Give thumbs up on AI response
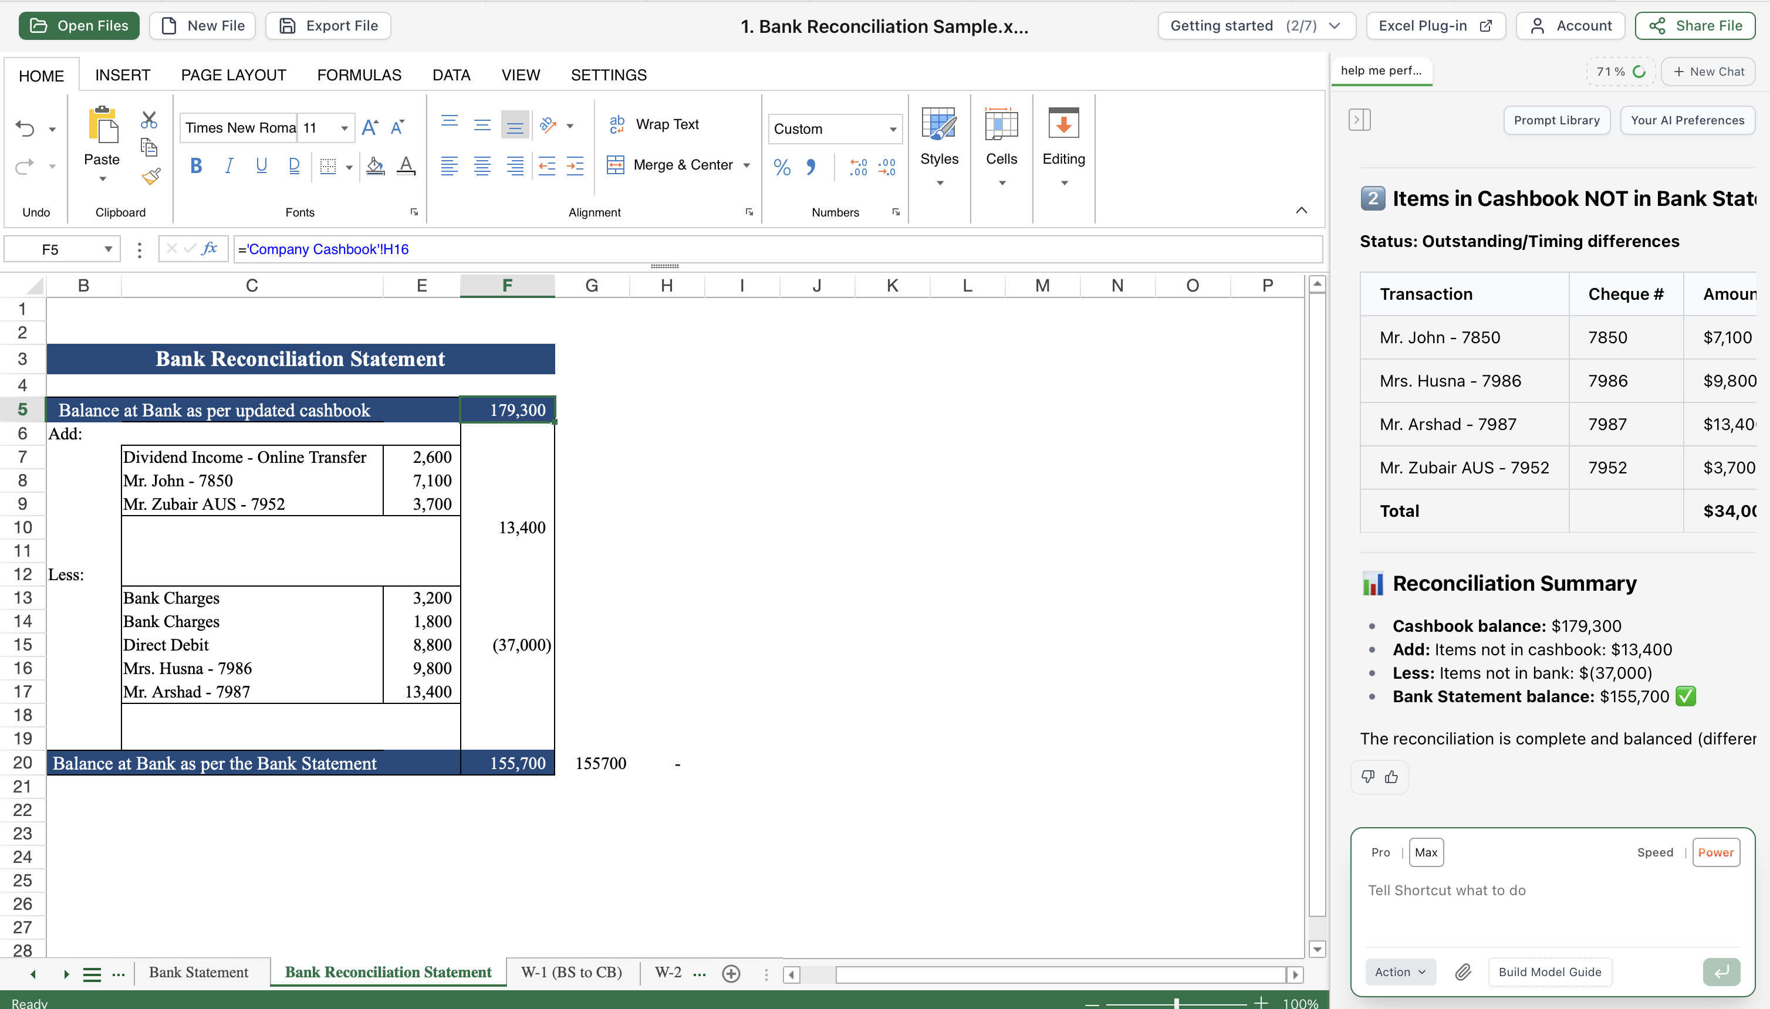 pyautogui.click(x=1392, y=777)
